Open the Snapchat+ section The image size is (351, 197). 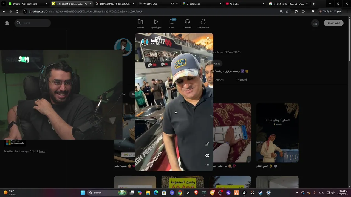[203, 24]
